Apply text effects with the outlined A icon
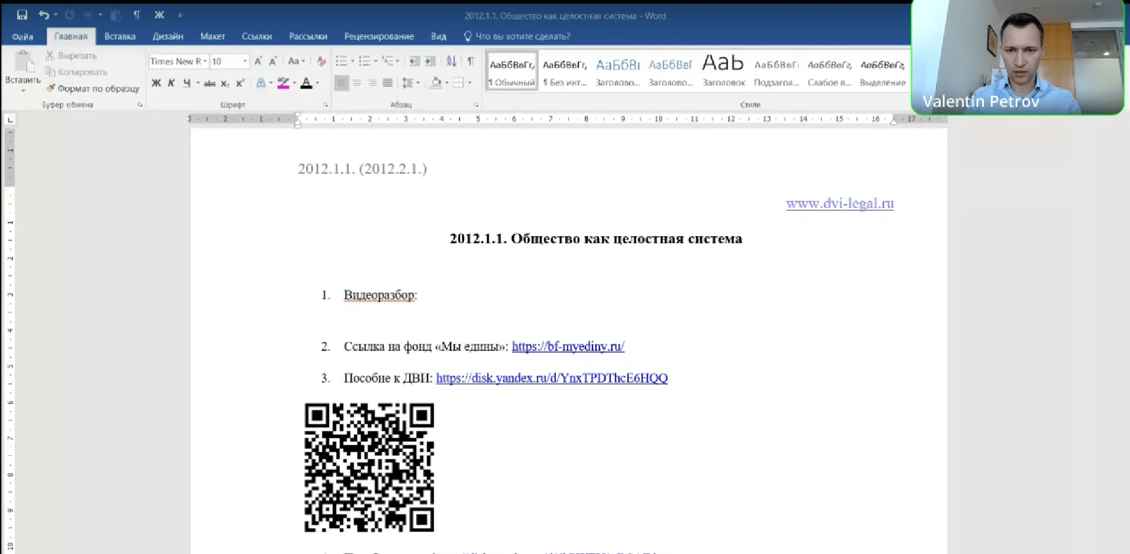Screen dimensions: 1130x554 (261, 83)
